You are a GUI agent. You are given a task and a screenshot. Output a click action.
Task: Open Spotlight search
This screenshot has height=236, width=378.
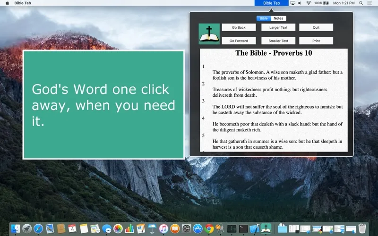click(x=361, y=3)
